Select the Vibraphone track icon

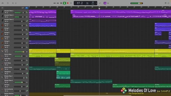click(2, 73)
